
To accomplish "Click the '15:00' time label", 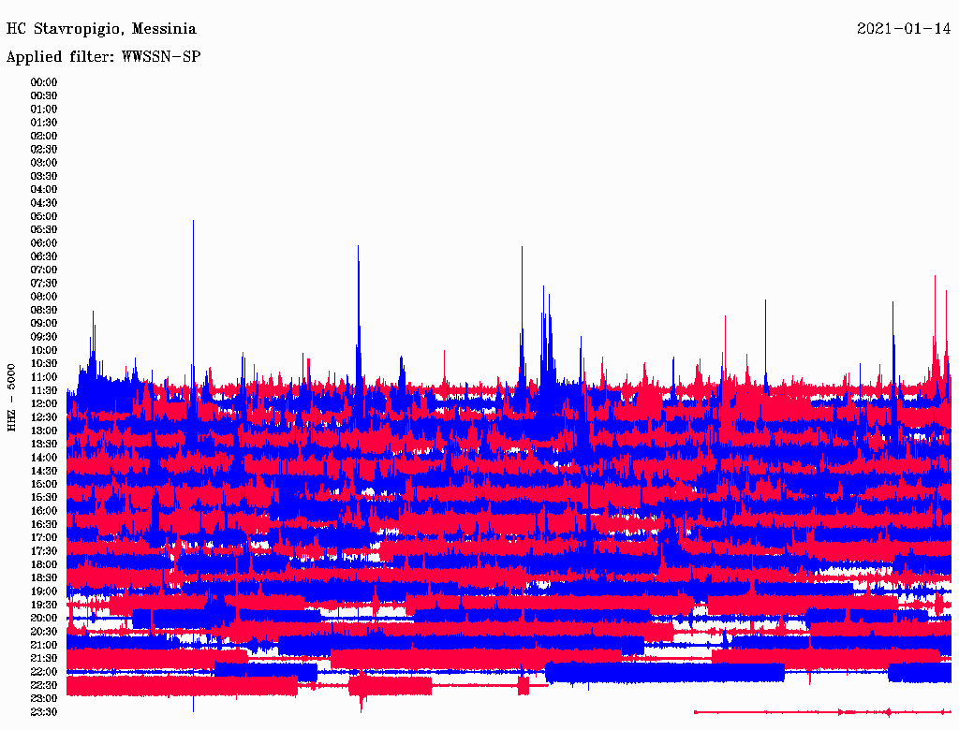I will point(44,484).
